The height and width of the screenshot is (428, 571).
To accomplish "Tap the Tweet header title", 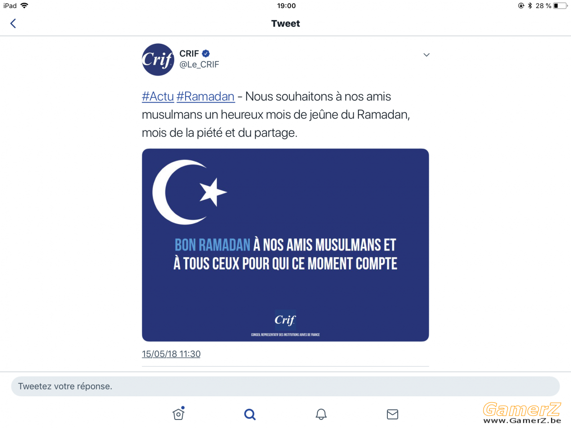I will tap(285, 23).
